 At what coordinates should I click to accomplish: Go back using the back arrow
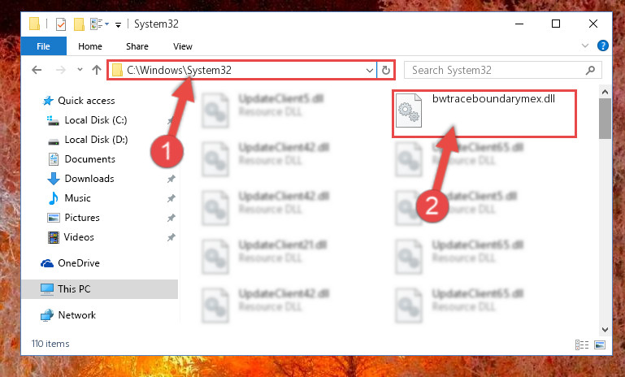[x=37, y=70]
